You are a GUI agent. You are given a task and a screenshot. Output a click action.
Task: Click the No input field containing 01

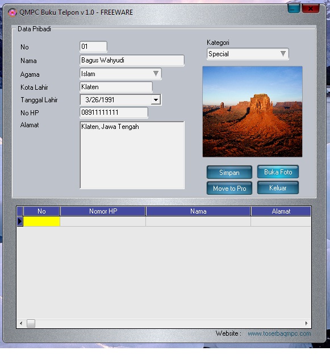93,47
